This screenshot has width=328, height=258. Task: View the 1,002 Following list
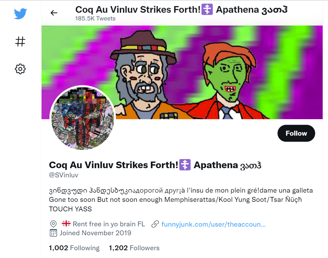point(74,248)
